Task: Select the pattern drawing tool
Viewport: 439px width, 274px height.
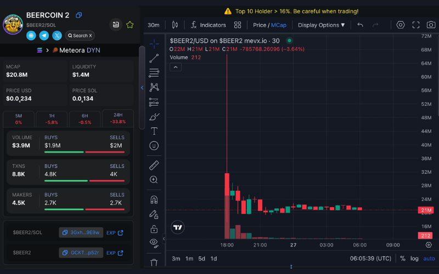Action: tap(154, 87)
